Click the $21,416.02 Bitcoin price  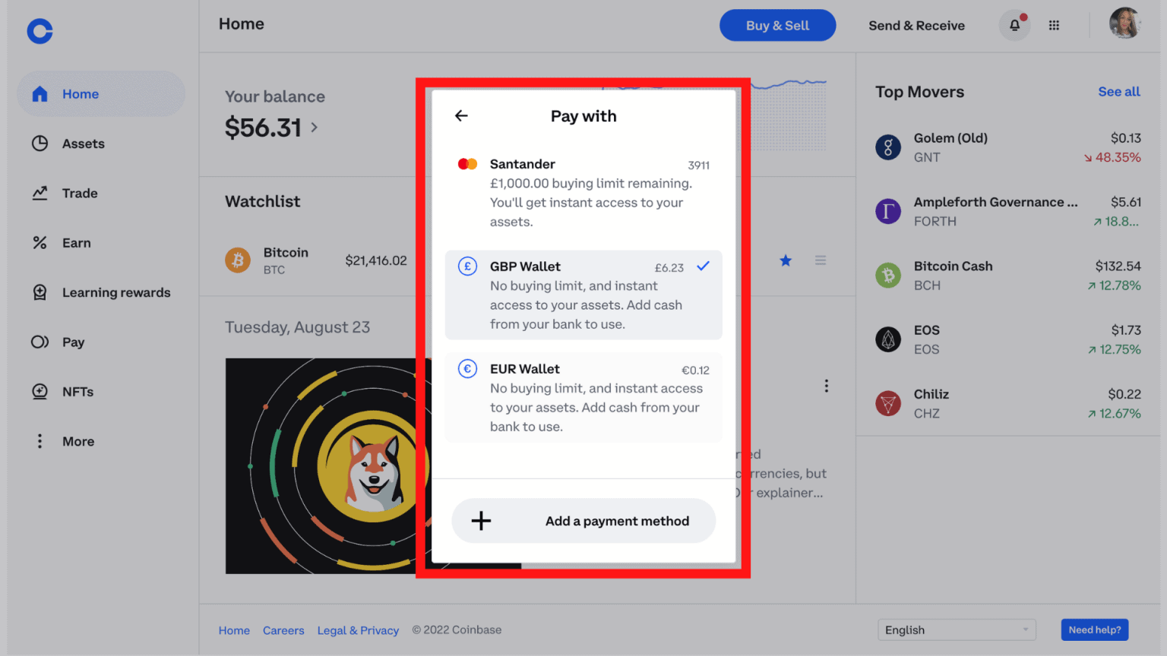(x=376, y=260)
